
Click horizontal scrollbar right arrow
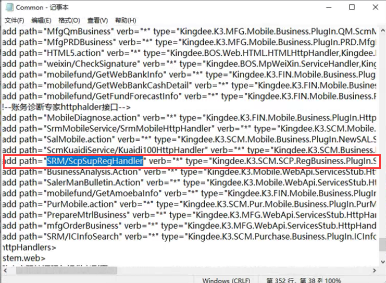375,270
